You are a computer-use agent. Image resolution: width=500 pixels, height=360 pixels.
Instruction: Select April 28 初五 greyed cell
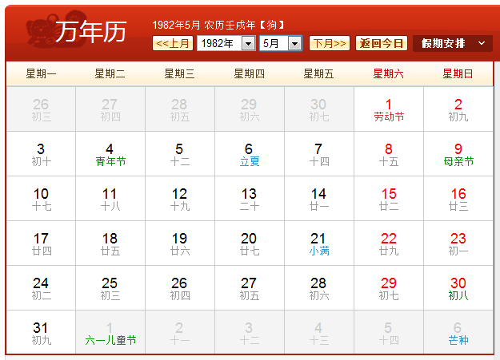tap(180, 109)
